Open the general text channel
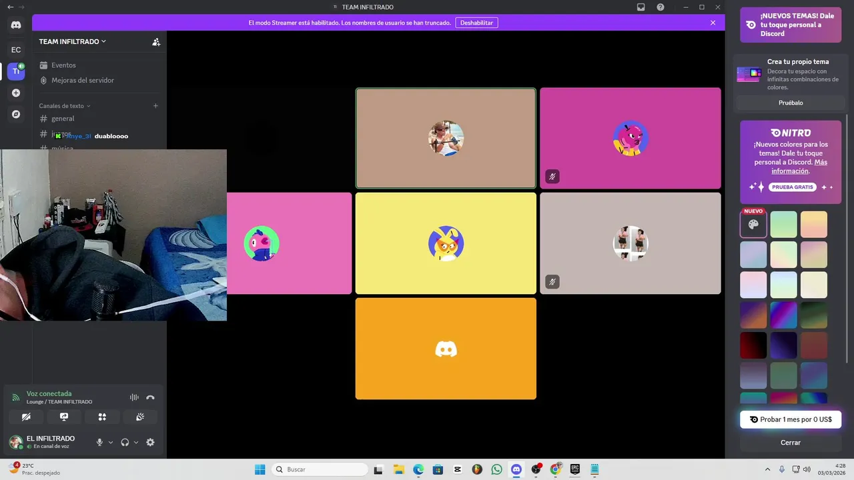Viewport: 854px width, 480px height. (99, 119)
